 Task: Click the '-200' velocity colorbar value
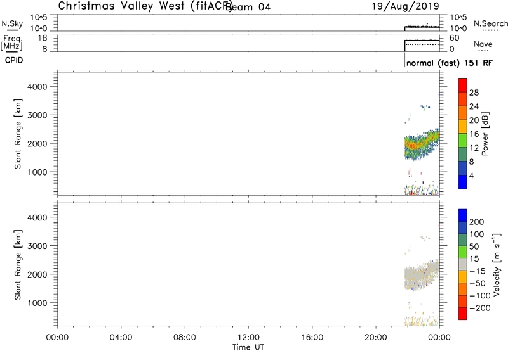[x=480, y=308]
